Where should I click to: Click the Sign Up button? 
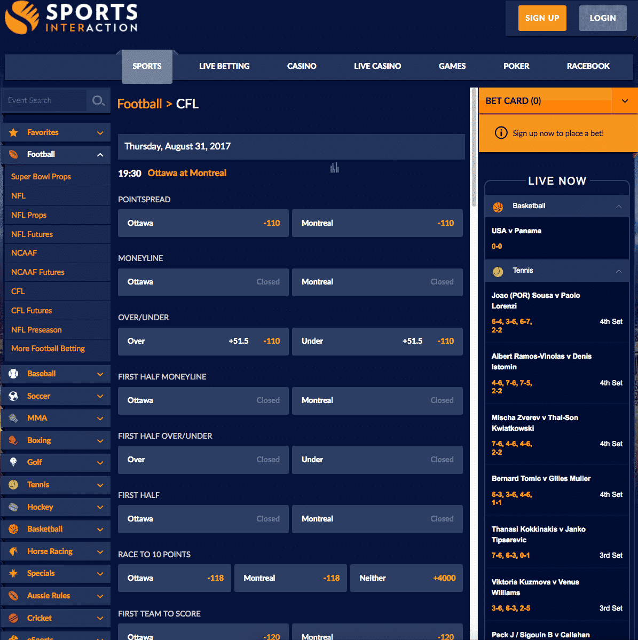(x=542, y=18)
